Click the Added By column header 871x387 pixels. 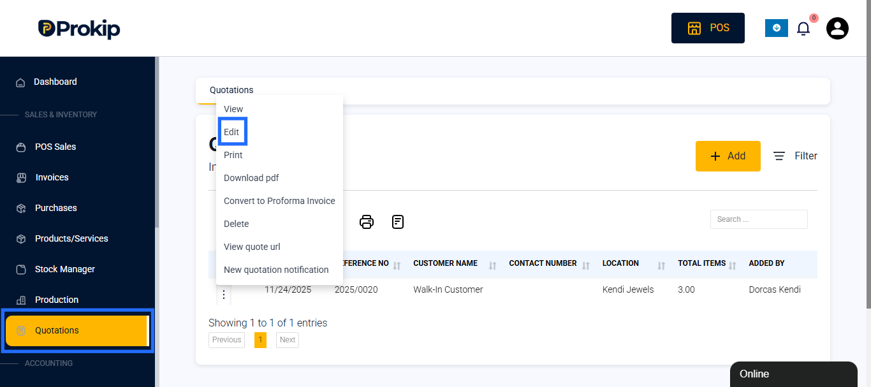pyautogui.click(x=767, y=263)
